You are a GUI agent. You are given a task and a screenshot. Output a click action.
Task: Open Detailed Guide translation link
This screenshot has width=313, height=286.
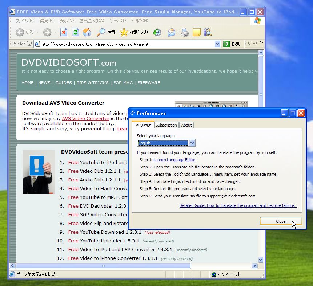[238, 205]
